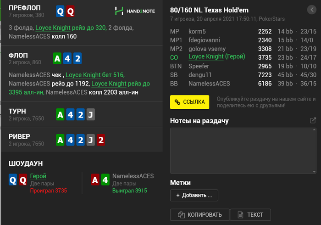
Task: Select player fdegiovanni in the list
Action: click(204, 40)
